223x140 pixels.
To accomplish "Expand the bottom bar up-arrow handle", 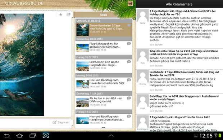I will pos(111,136).
